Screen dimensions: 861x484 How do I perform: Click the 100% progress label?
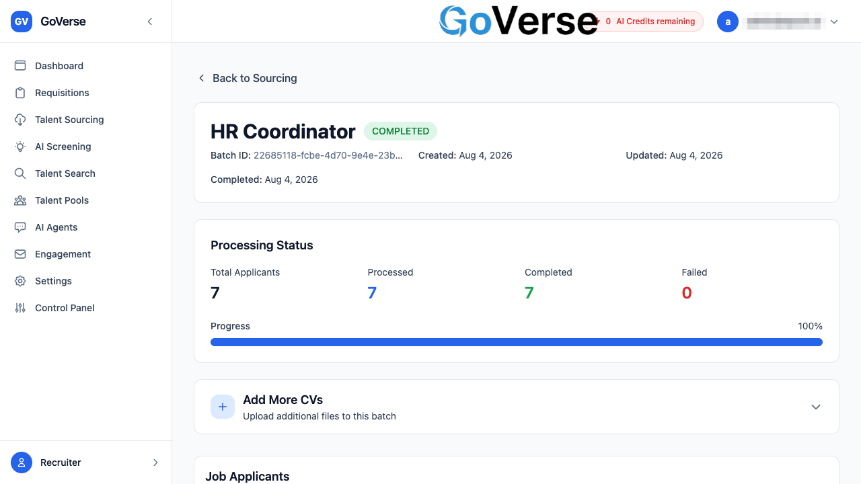tap(811, 326)
